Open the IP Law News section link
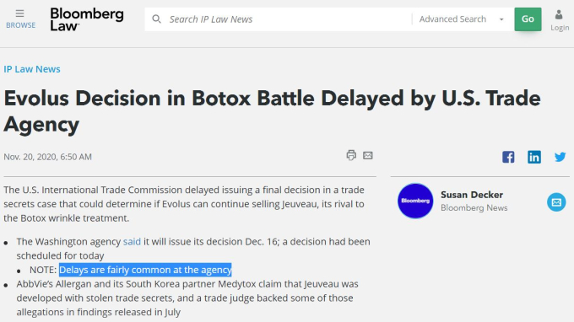574x322 pixels. pos(32,69)
